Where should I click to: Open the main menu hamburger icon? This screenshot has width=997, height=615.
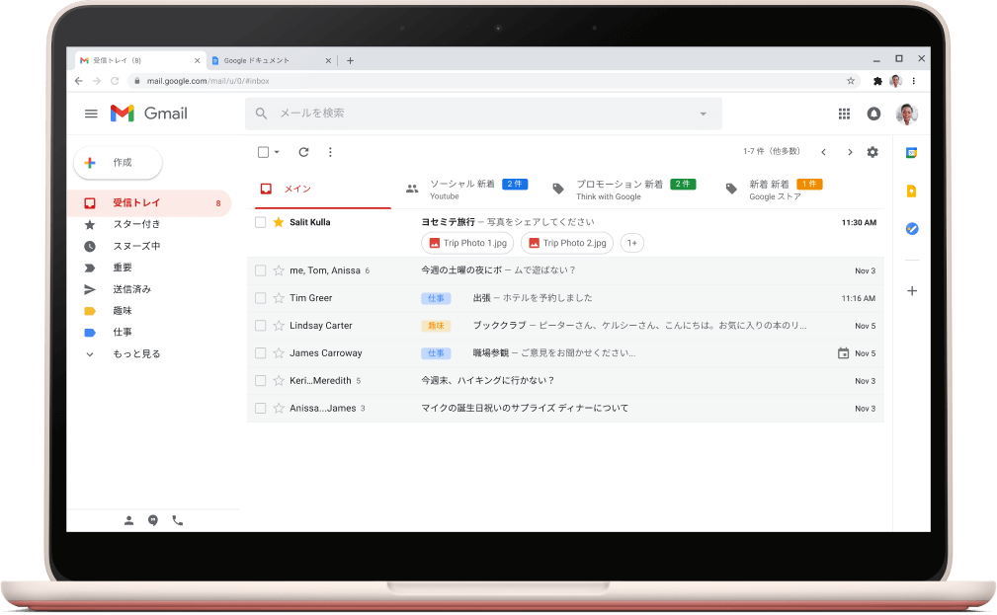91,114
